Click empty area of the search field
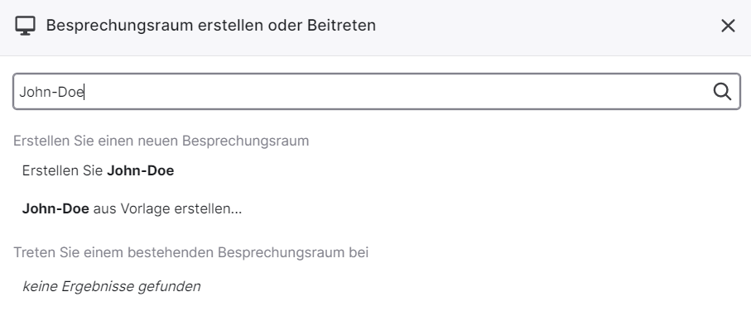The height and width of the screenshot is (311, 751). [x=397, y=91]
